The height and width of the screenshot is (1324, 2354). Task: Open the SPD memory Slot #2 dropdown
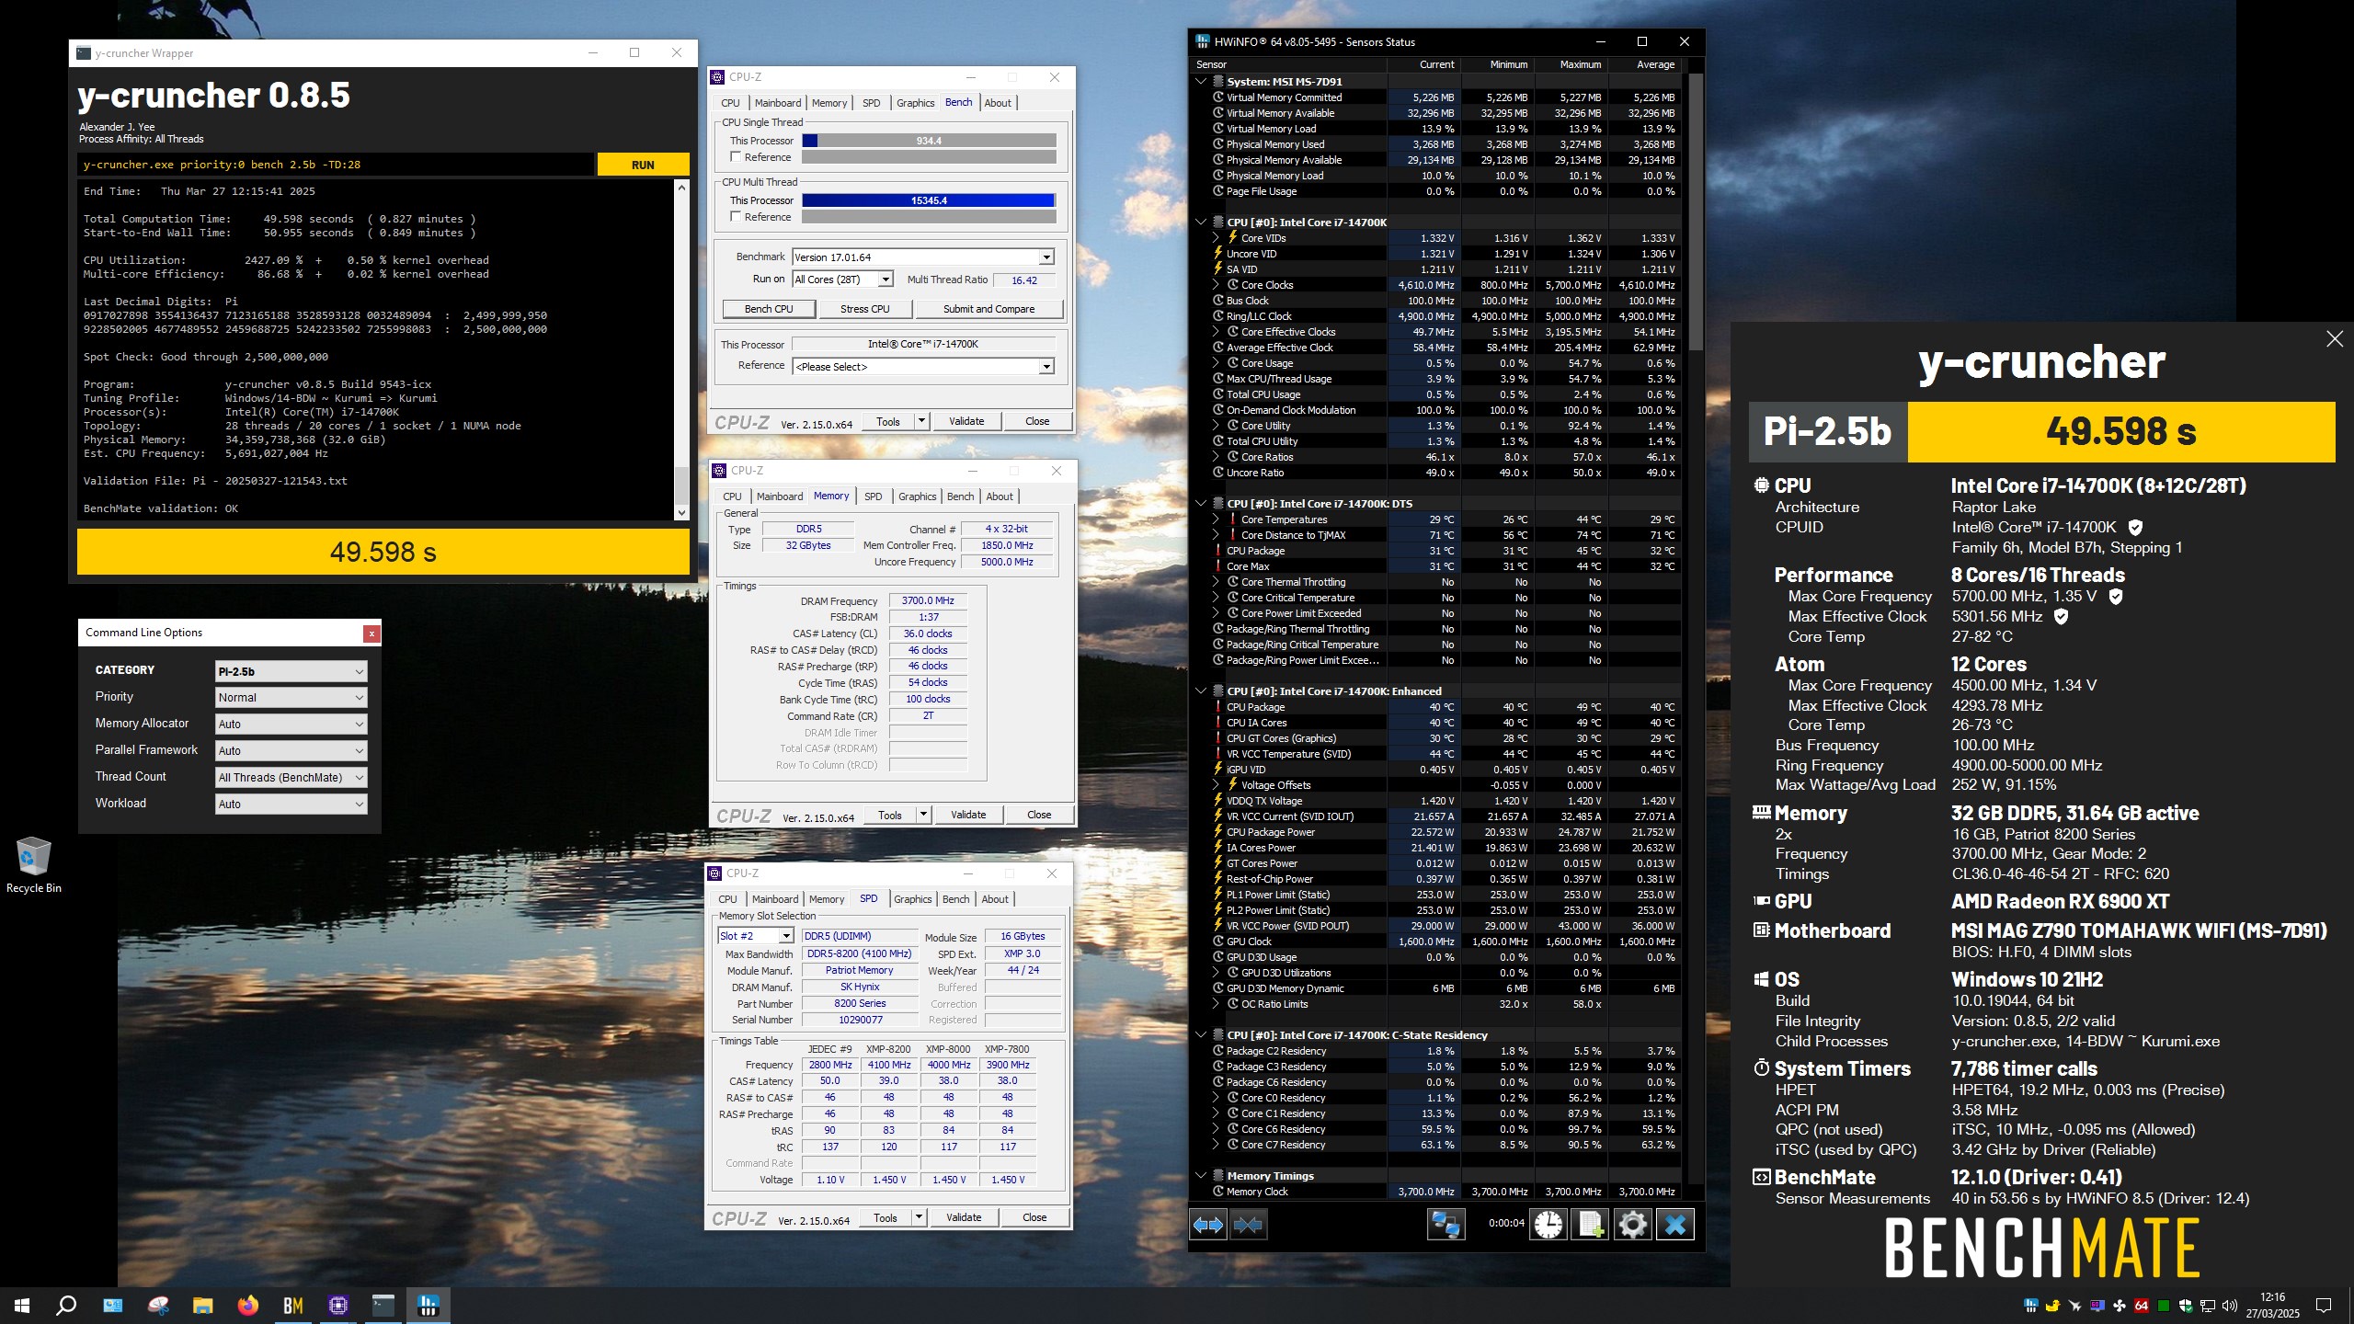(756, 936)
